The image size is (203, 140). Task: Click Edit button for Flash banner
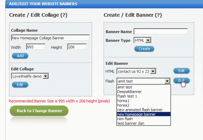click(x=181, y=80)
